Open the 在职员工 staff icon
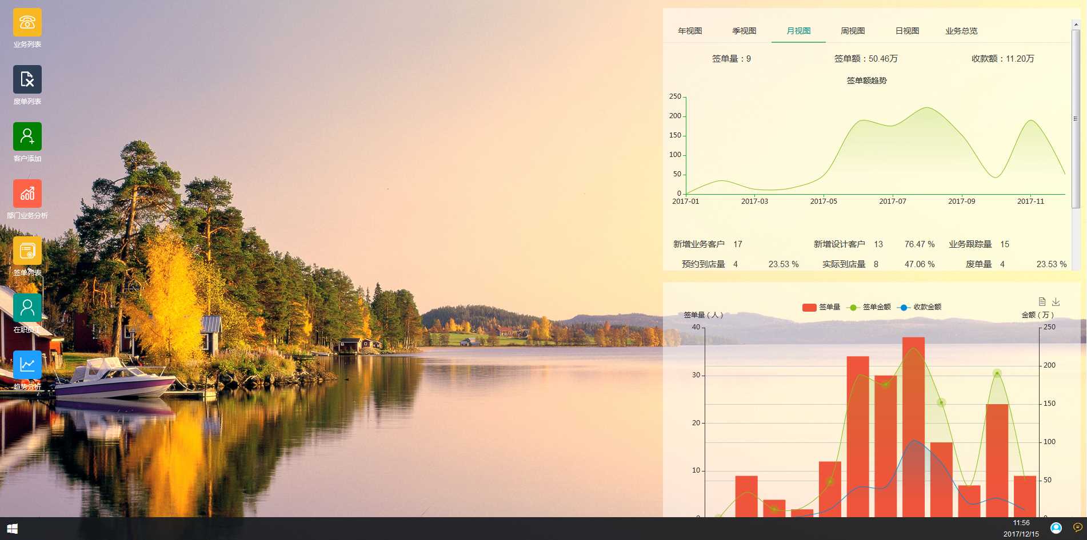The image size is (1087, 540). pos(27,308)
